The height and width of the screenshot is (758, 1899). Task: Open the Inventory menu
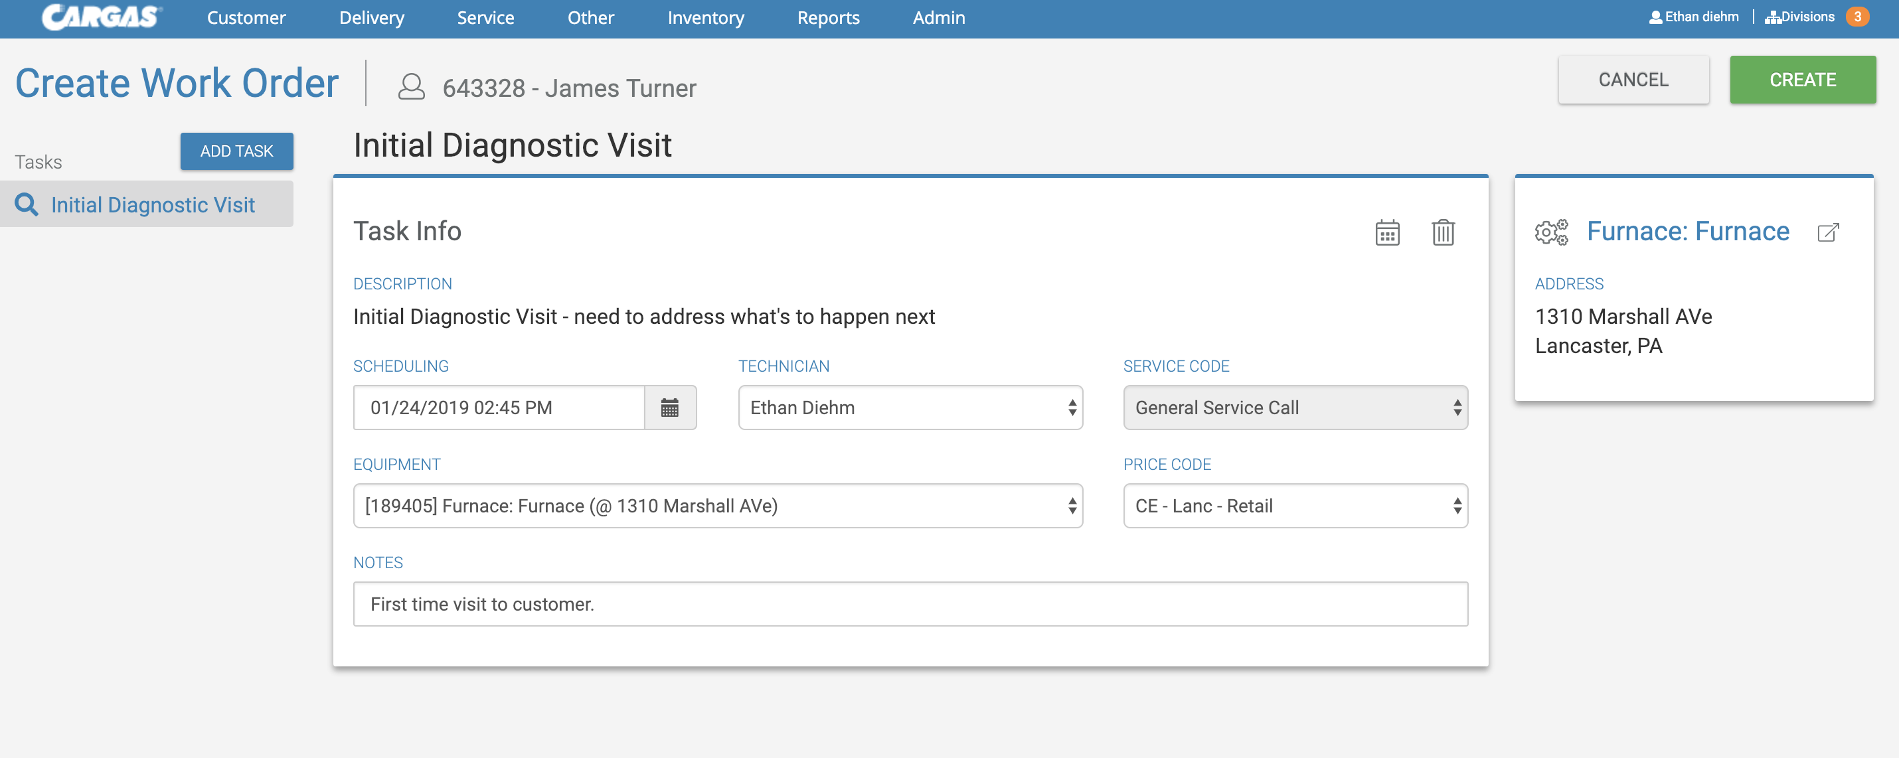pyautogui.click(x=706, y=18)
